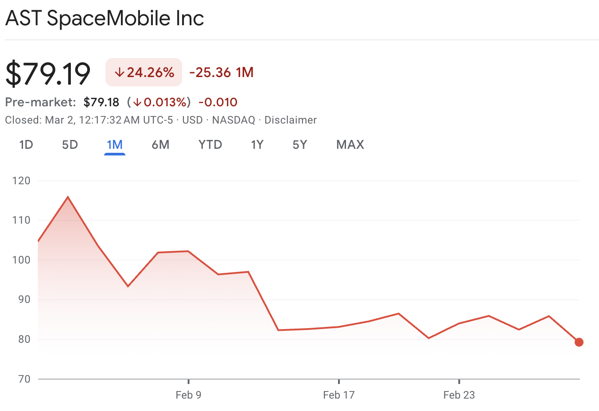The width and height of the screenshot is (599, 411).
Task: Click the $79.19 current price
Action: pos(48,73)
